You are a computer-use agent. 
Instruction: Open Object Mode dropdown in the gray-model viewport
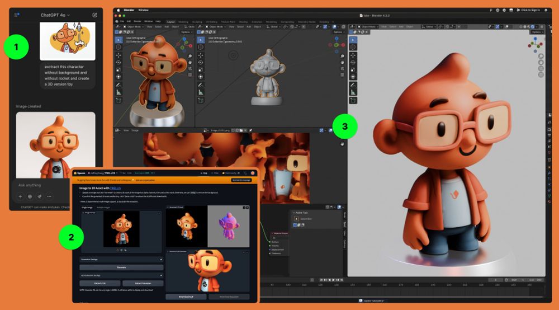tap(215, 27)
